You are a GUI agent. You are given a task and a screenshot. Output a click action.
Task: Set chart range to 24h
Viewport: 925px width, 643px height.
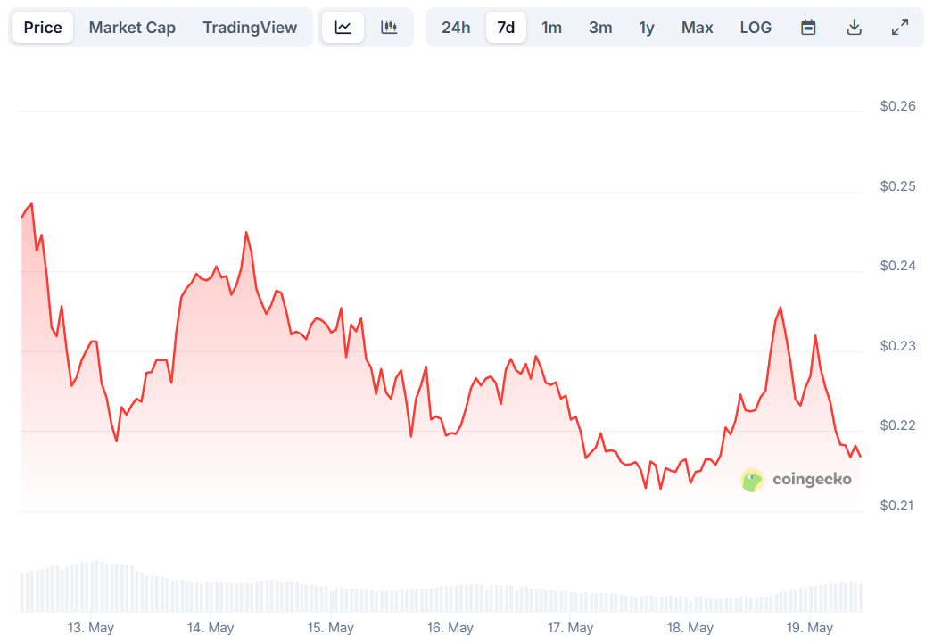[456, 27]
